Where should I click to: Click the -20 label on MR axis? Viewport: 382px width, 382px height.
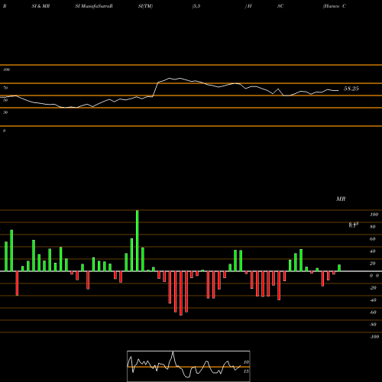[373, 288]
